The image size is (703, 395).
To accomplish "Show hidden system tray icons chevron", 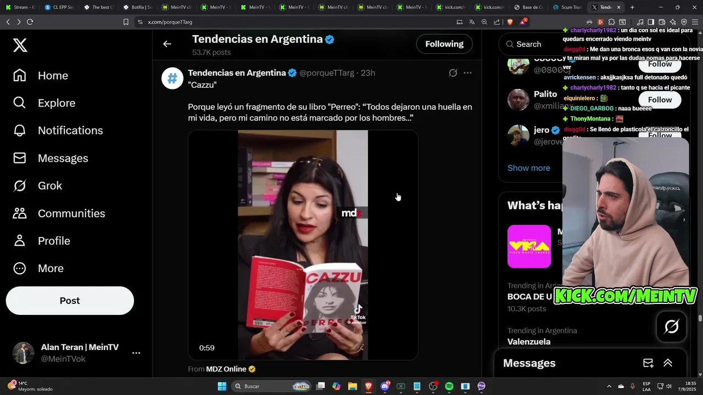I will (609, 386).
